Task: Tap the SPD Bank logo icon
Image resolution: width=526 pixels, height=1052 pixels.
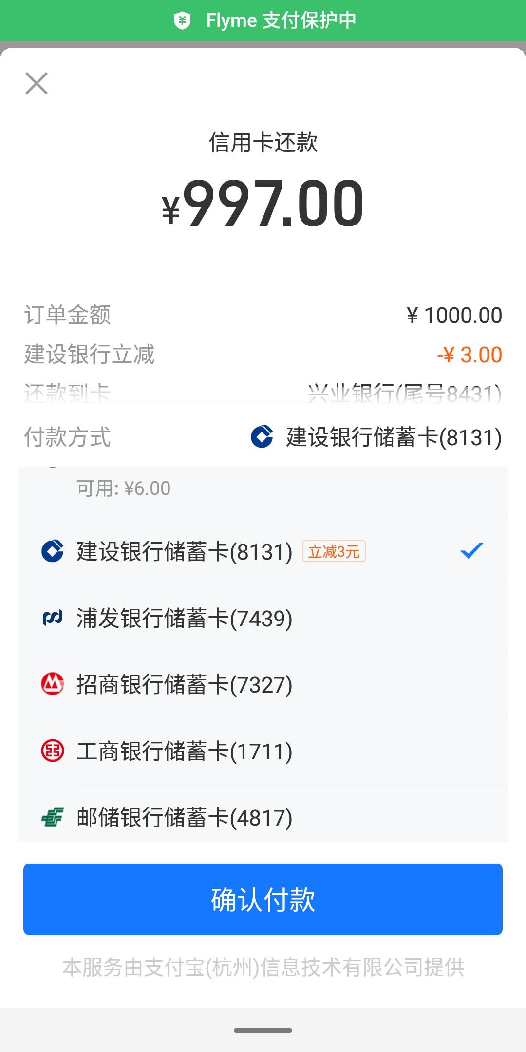Action: pyautogui.click(x=53, y=618)
